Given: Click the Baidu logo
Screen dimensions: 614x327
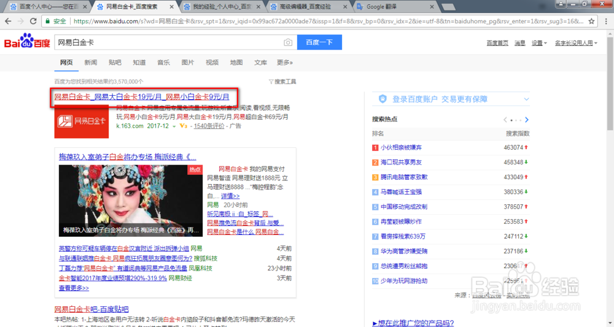Looking at the screenshot, I should (x=27, y=41).
